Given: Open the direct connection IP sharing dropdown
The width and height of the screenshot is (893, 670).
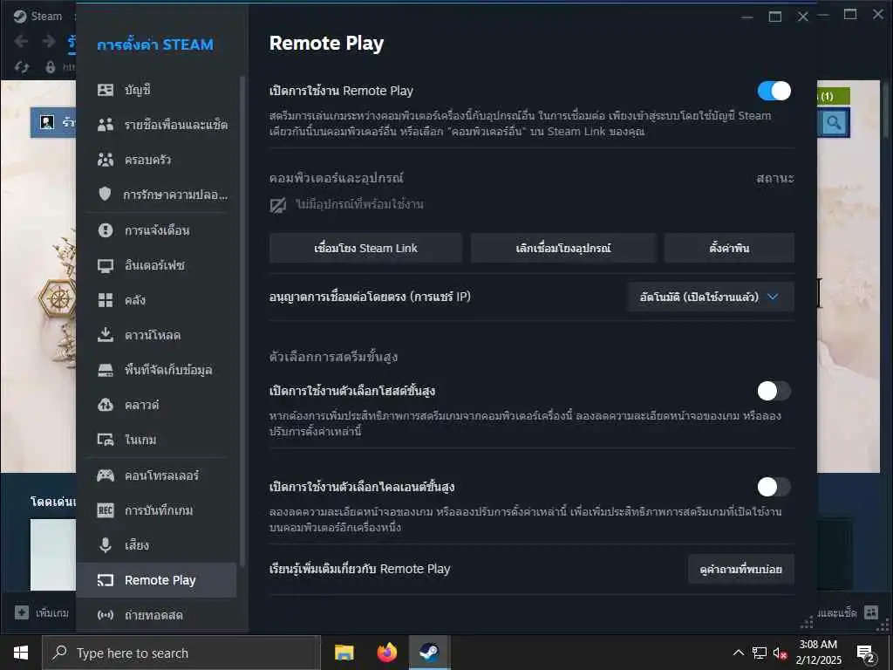Looking at the screenshot, I should pyautogui.click(x=710, y=297).
